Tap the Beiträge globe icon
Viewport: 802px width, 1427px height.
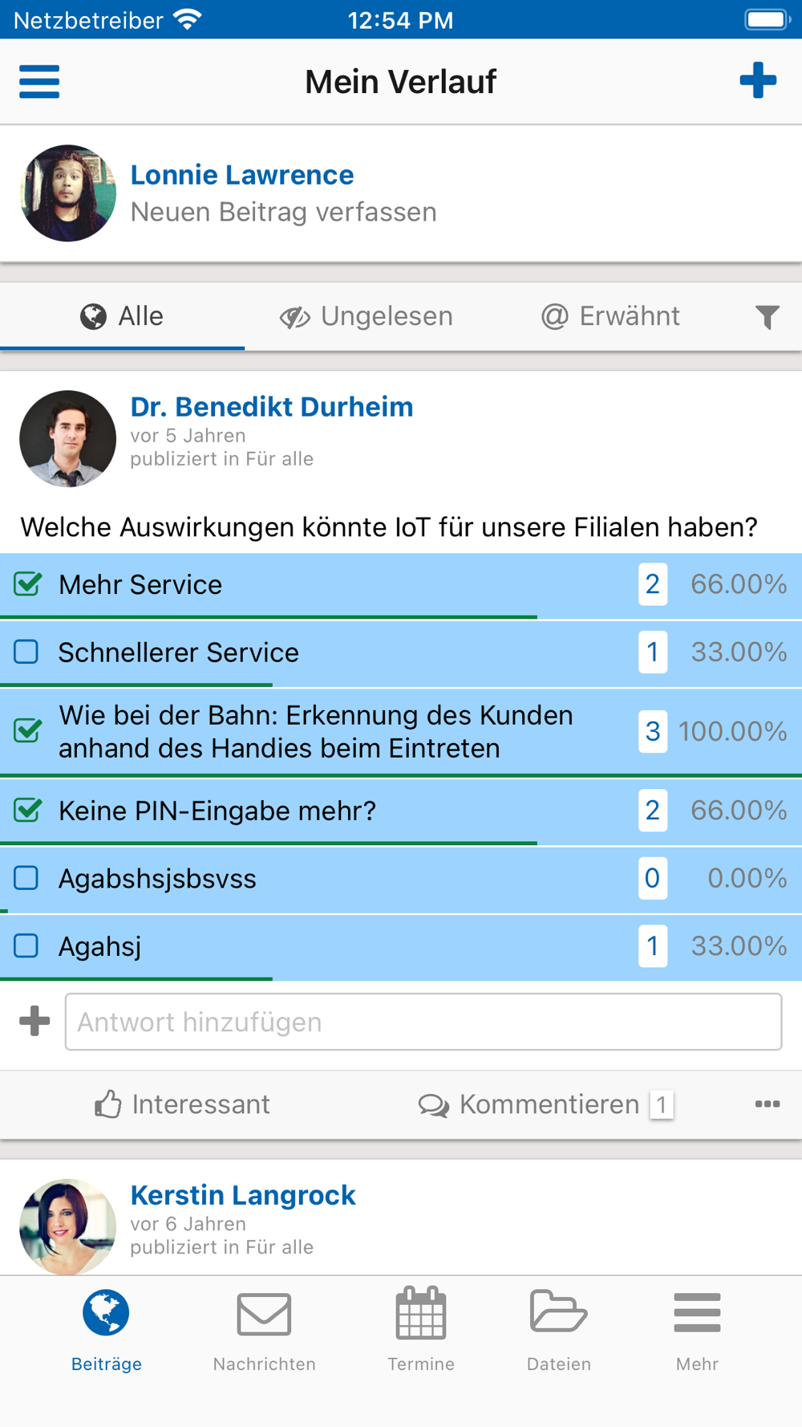tap(106, 1313)
